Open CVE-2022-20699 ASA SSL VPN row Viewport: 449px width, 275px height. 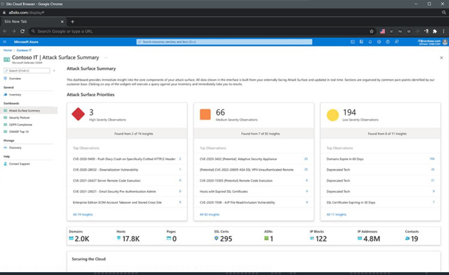tap(253, 170)
